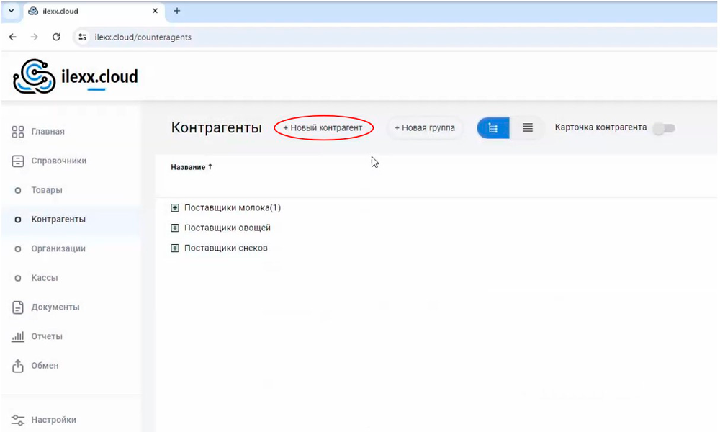
Task: Expand the Поставщики молока group
Action: [175, 208]
